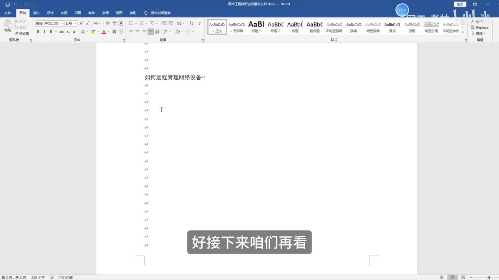Switch to the 引用 references tab
The image size is (499, 280).
(78, 13)
